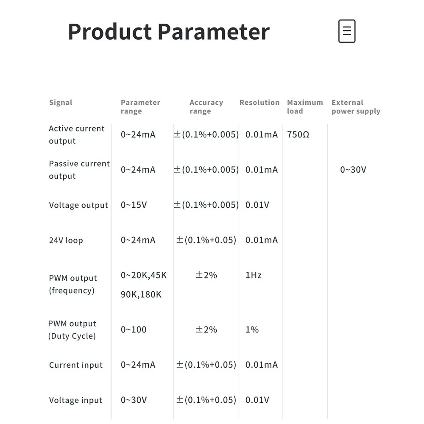This screenshot has height=424, width=424.
Task: Click the Voltage input row label
Action: (75, 400)
